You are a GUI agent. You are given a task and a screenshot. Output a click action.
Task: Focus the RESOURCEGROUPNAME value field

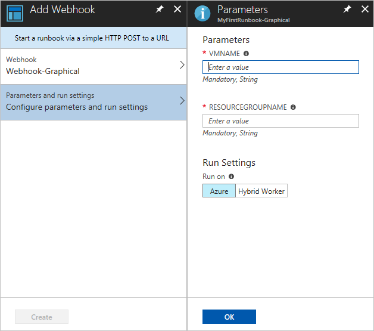(x=280, y=121)
